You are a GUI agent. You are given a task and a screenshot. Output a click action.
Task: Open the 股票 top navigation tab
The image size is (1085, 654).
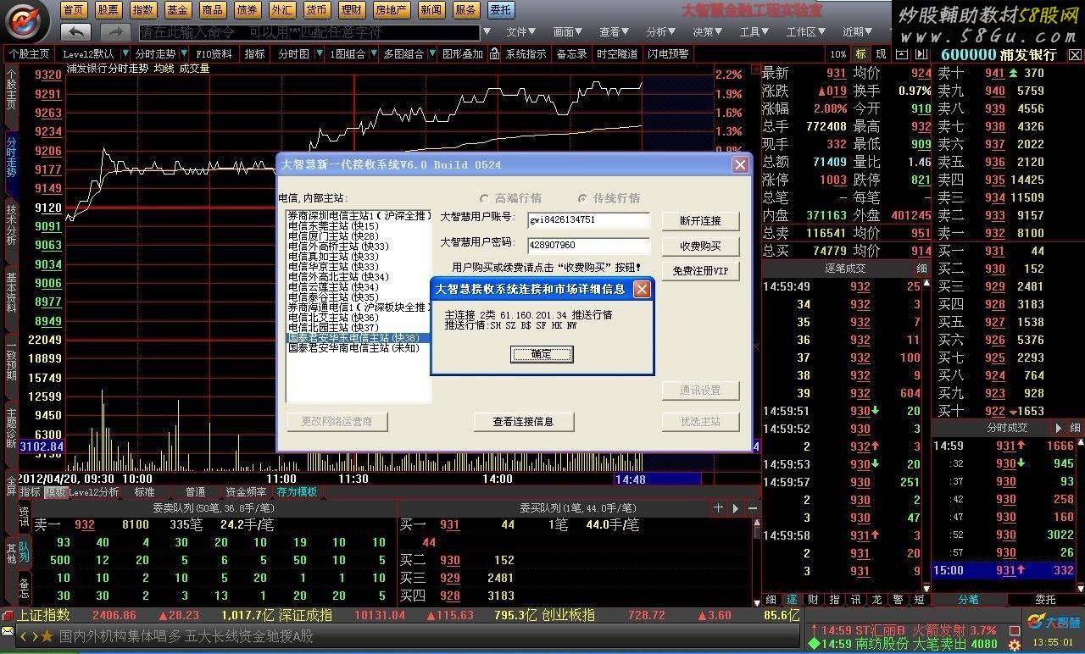(108, 10)
